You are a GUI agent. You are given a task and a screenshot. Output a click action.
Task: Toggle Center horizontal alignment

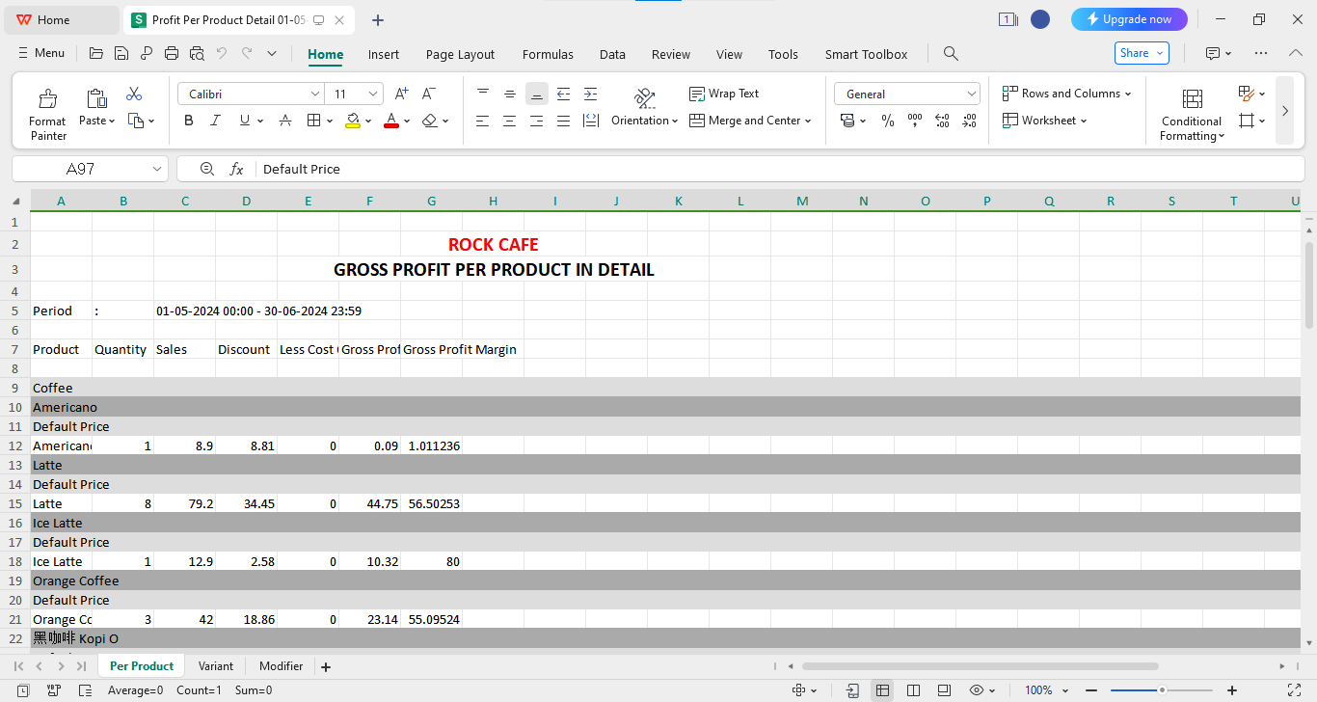point(509,121)
